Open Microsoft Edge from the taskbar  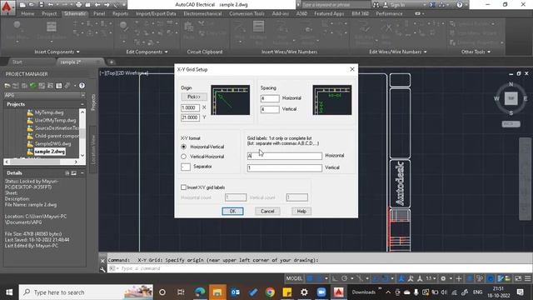point(200,292)
